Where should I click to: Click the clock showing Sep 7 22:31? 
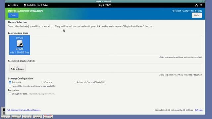pos(105,5)
